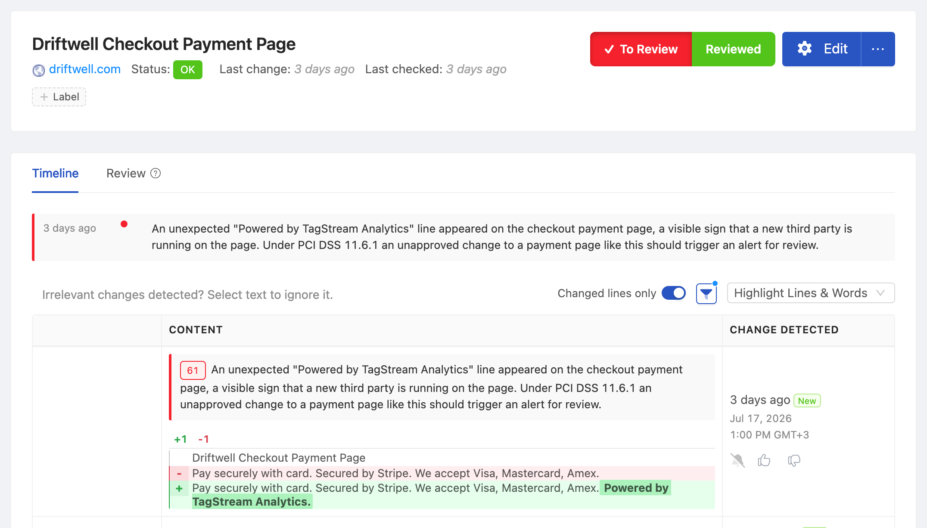Toggle Changed lines only switch
927x528 pixels.
coord(674,293)
